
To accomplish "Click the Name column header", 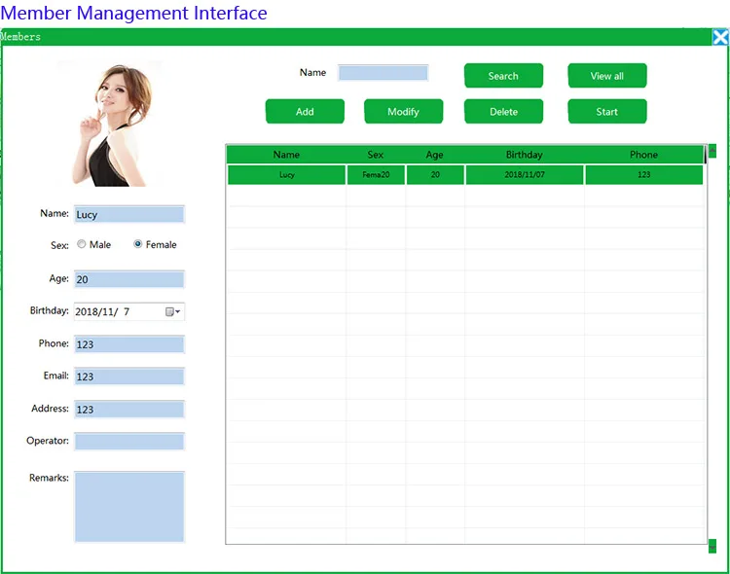I will point(286,155).
